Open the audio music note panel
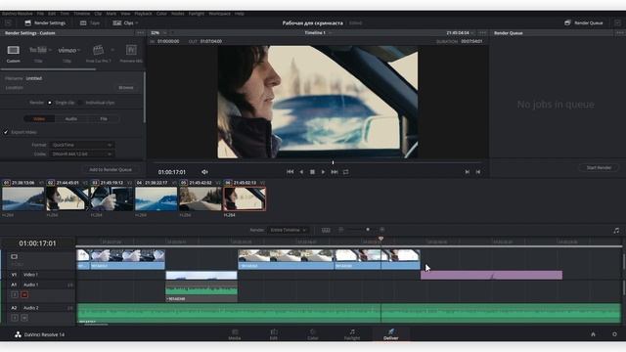The image size is (626, 352). pyautogui.click(x=616, y=231)
